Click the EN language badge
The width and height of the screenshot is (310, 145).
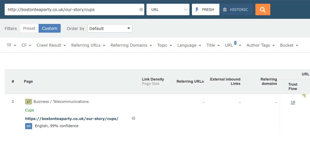click(x=28, y=126)
